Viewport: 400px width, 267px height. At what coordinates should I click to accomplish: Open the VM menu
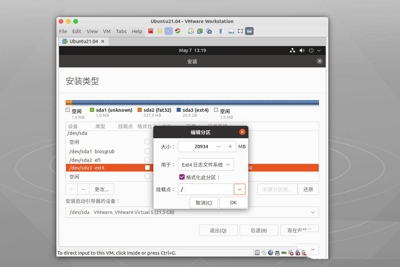[107, 31]
